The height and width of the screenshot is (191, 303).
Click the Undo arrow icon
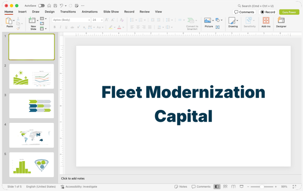click(x=61, y=6)
